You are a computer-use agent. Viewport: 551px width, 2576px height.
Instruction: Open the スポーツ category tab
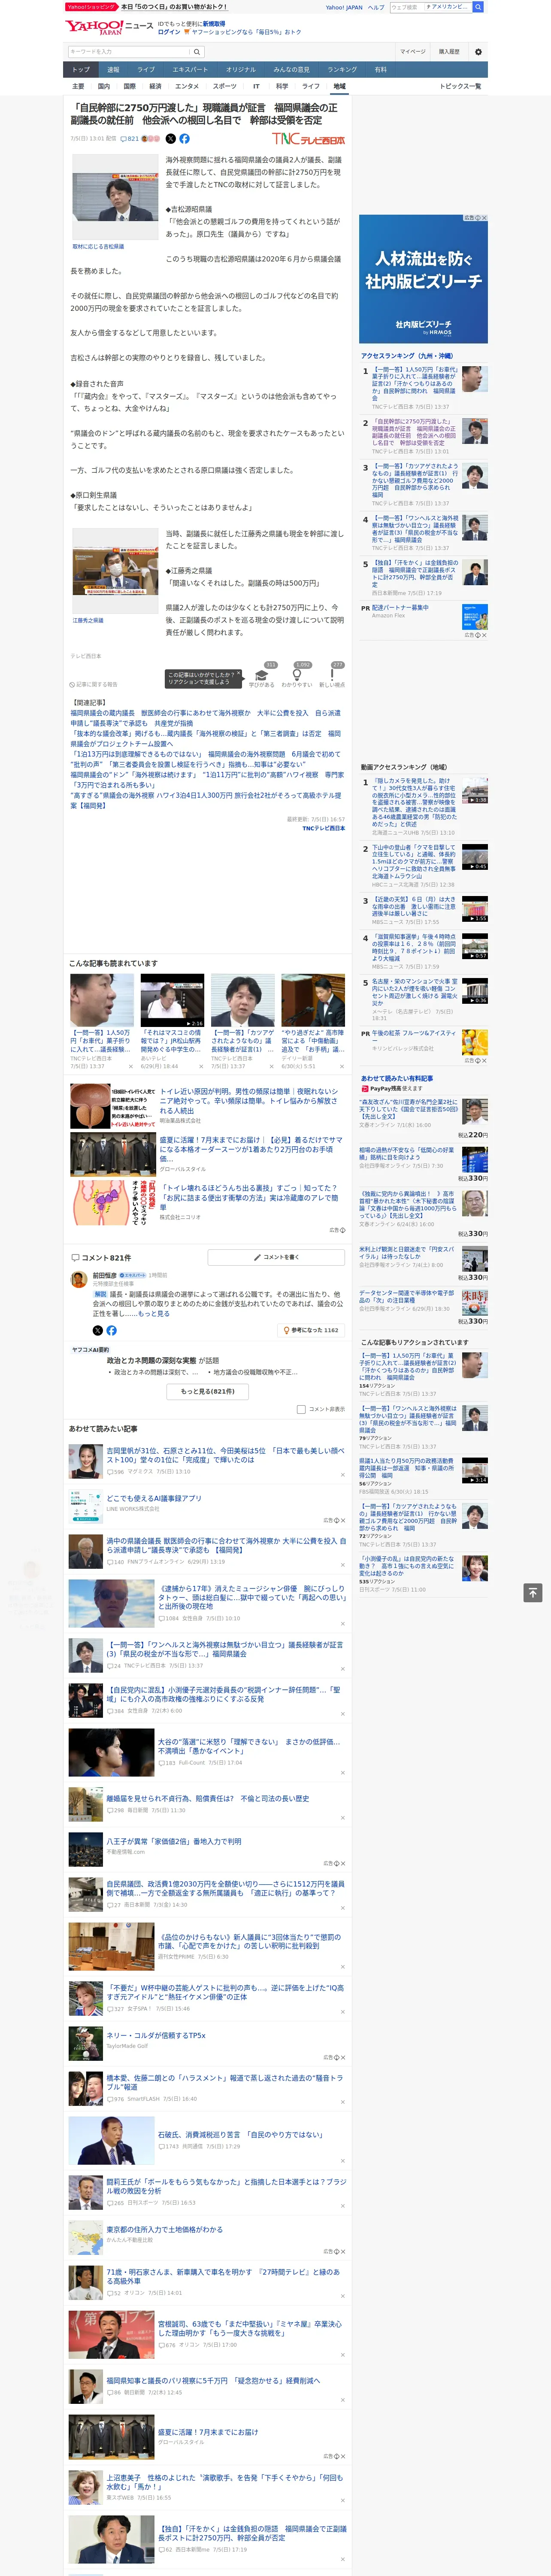[225, 86]
